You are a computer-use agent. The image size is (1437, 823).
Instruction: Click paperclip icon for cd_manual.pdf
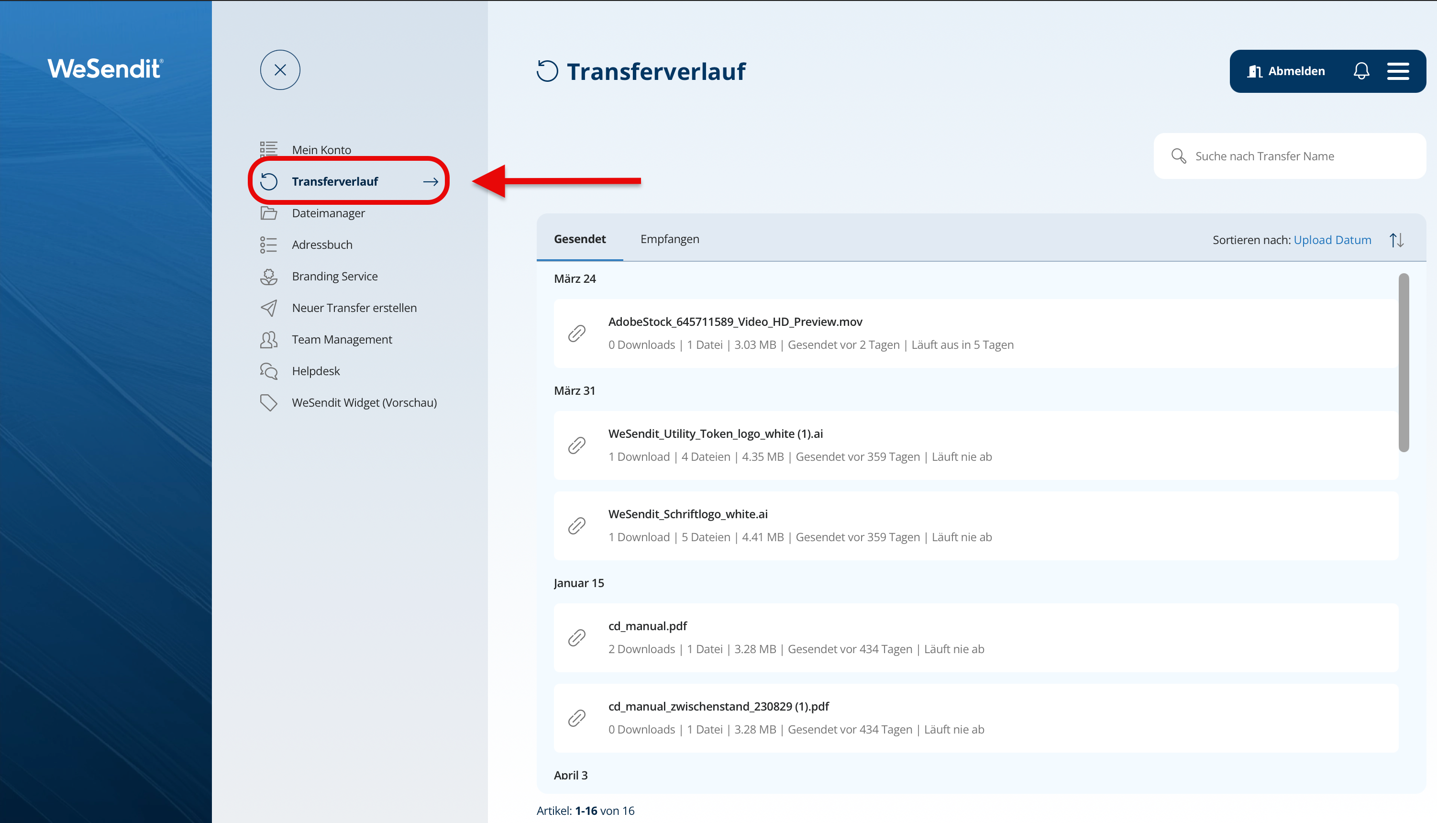tap(576, 638)
